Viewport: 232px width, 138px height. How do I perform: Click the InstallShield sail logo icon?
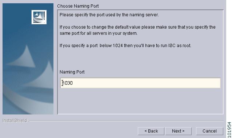[x=39, y=17]
